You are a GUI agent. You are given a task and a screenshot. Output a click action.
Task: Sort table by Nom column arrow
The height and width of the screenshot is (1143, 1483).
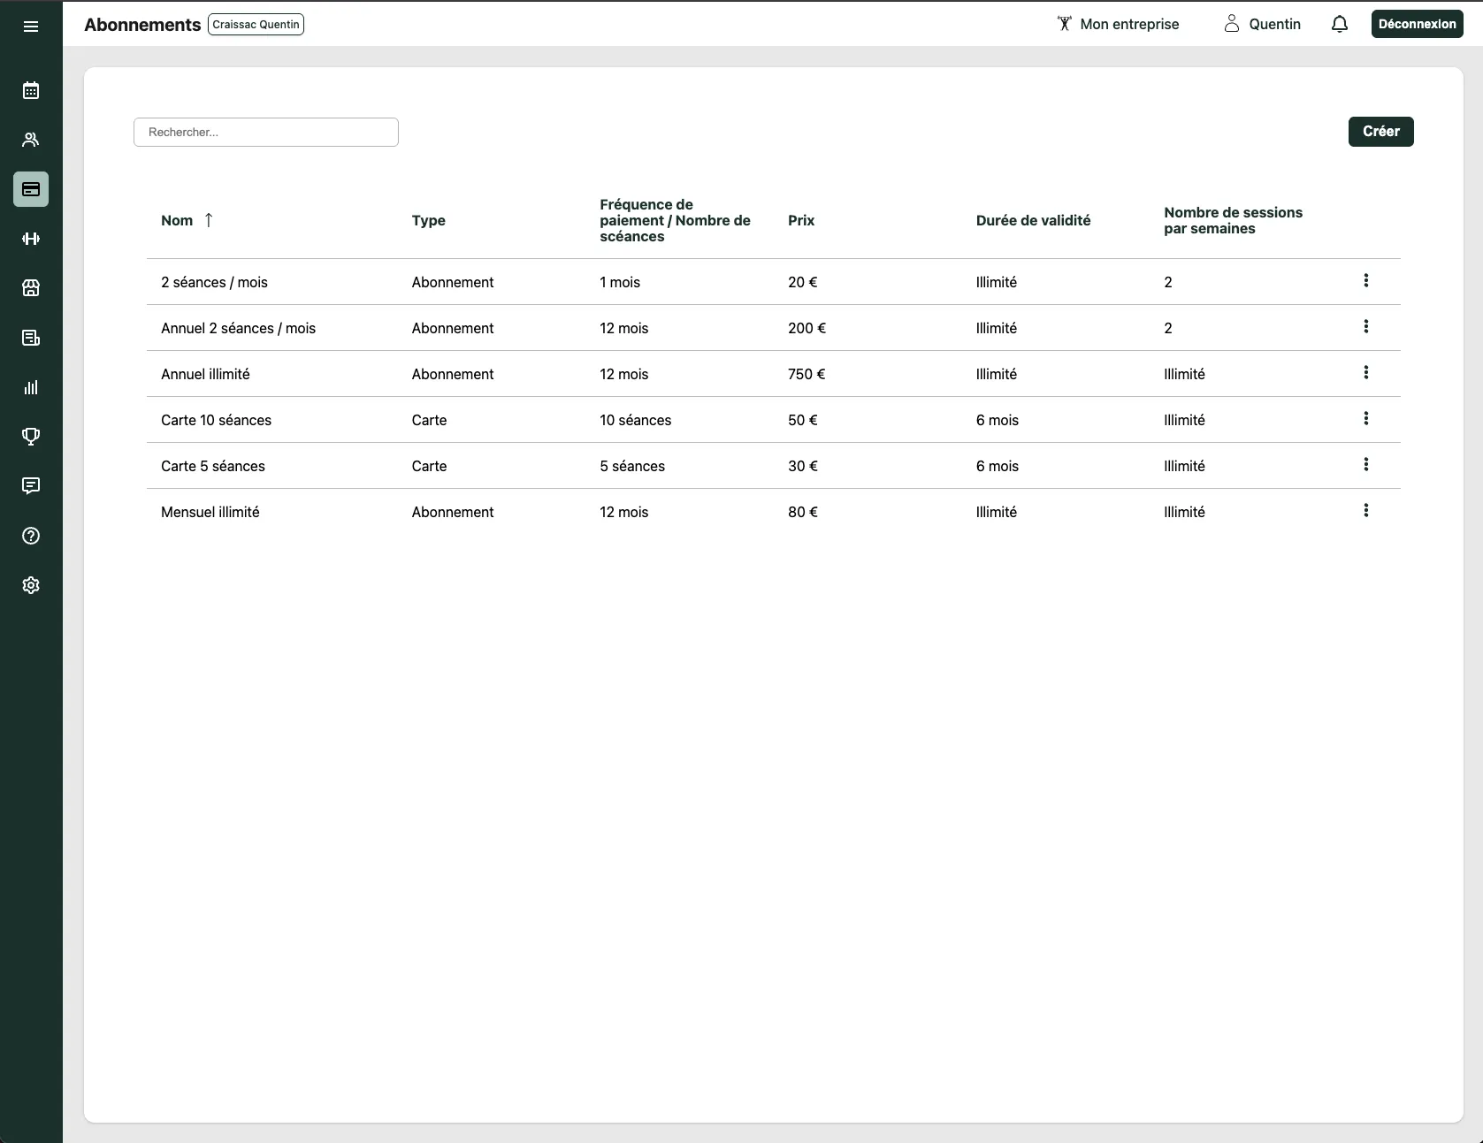[x=209, y=220]
